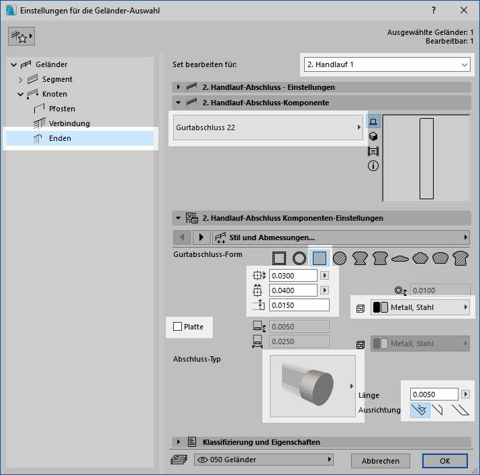480x475 pixels.
Task: Select the section preview icon
Action: click(373, 151)
